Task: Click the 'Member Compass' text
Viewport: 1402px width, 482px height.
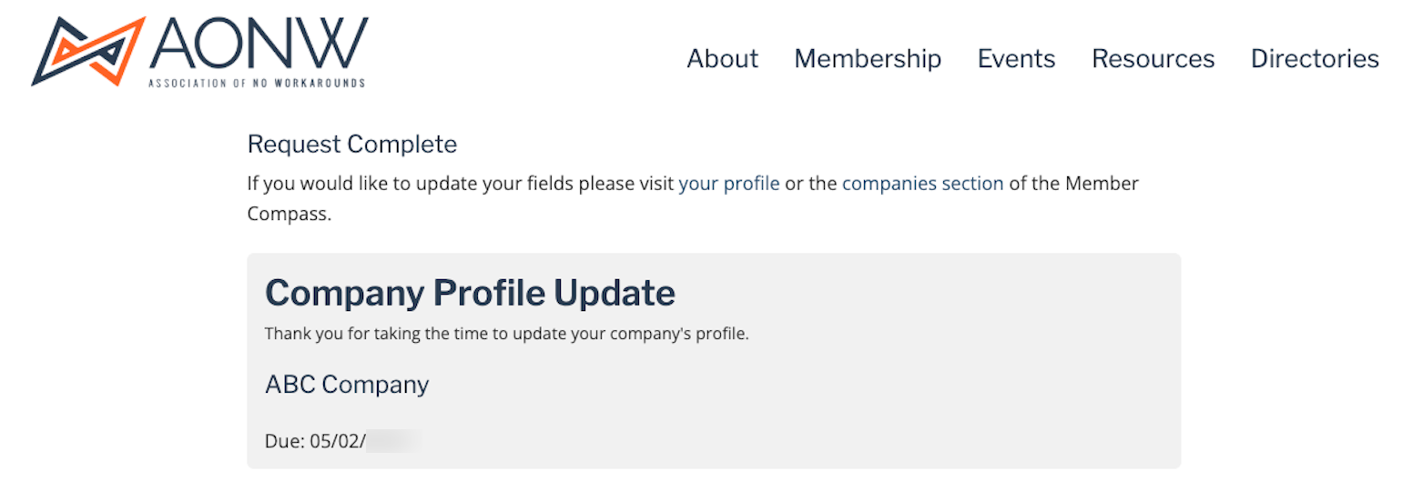Action: point(693,198)
